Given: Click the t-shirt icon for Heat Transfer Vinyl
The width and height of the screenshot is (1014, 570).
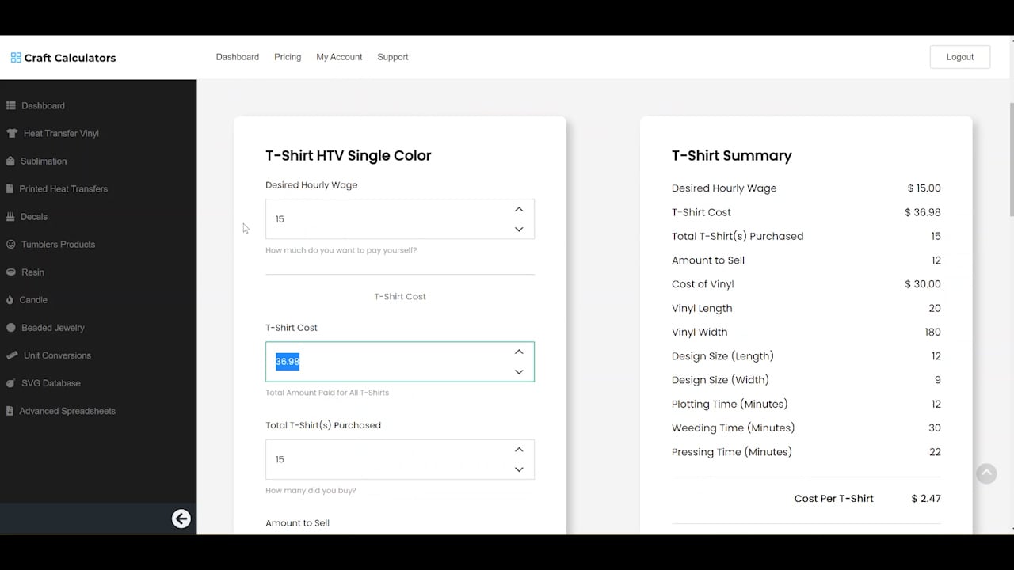Looking at the screenshot, I should pyautogui.click(x=12, y=133).
